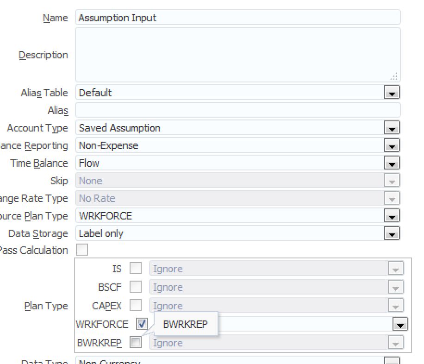Screen dimensions: 424x364
Task: Check the IS plan type checkbox
Action: (136, 269)
